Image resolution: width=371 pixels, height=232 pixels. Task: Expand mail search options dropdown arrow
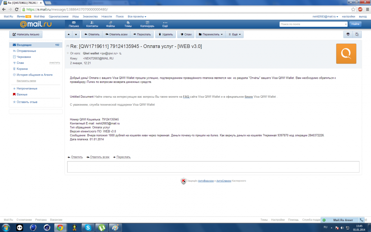click(346, 24)
